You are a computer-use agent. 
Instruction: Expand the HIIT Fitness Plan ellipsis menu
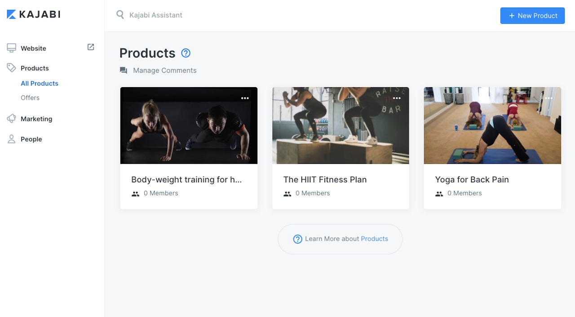point(397,98)
